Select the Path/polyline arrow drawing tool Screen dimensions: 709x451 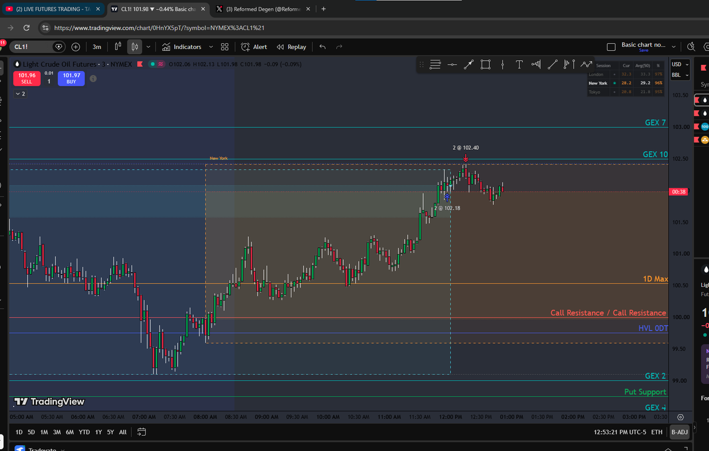(586, 64)
